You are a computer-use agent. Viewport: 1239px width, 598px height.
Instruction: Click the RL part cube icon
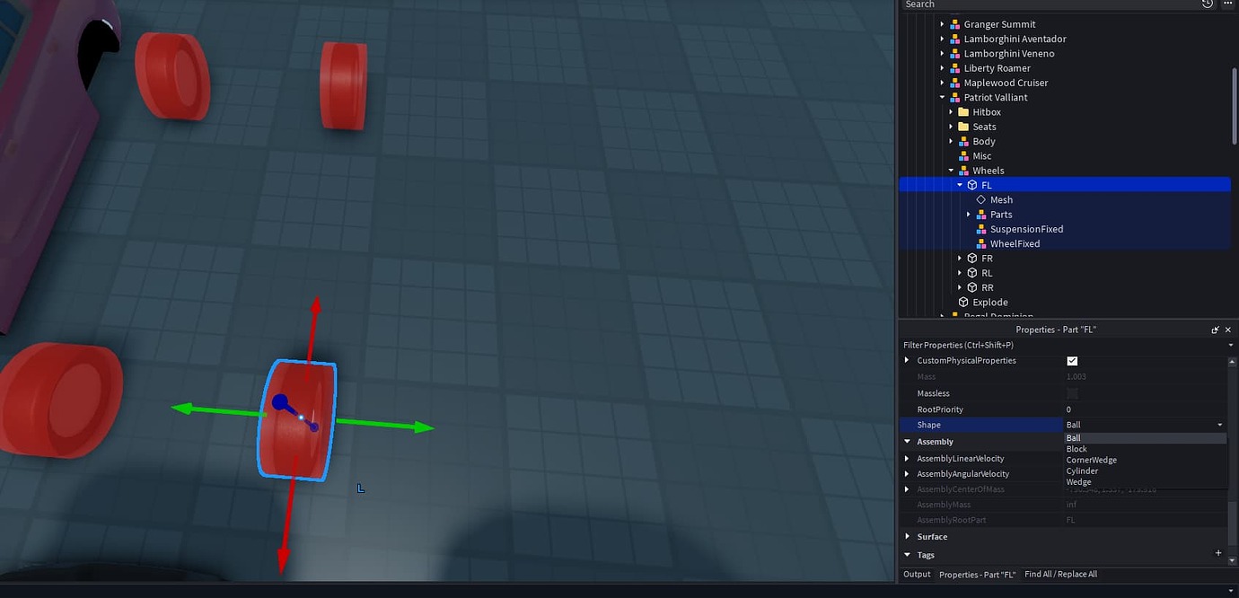click(972, 273)
